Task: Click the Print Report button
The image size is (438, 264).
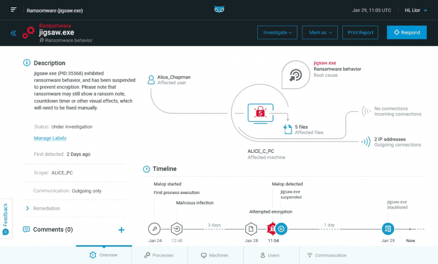Action: pyautogui.click(x=360, y=32)
